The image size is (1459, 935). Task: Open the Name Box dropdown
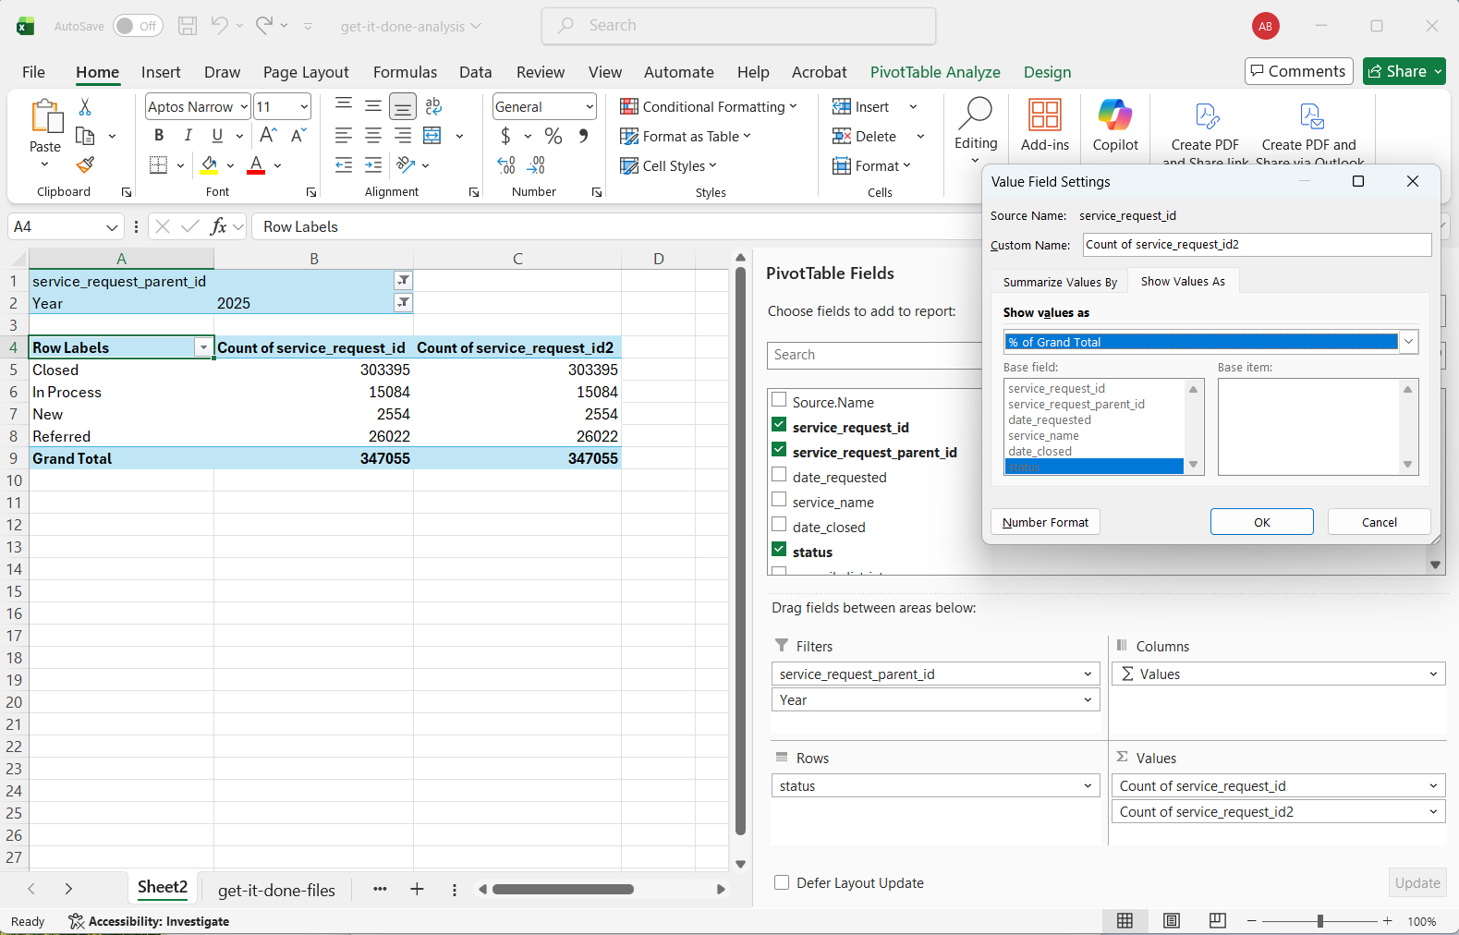click(x=112, y=227)
